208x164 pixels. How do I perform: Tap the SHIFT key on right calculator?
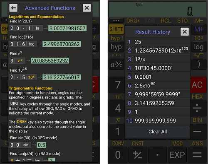coord(116,29)
